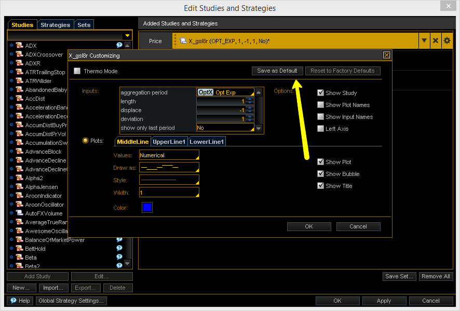Viewport: 460px width, 311px height.
Task: Uncheck the Show Title checkbox
Action: pos(321,186)
